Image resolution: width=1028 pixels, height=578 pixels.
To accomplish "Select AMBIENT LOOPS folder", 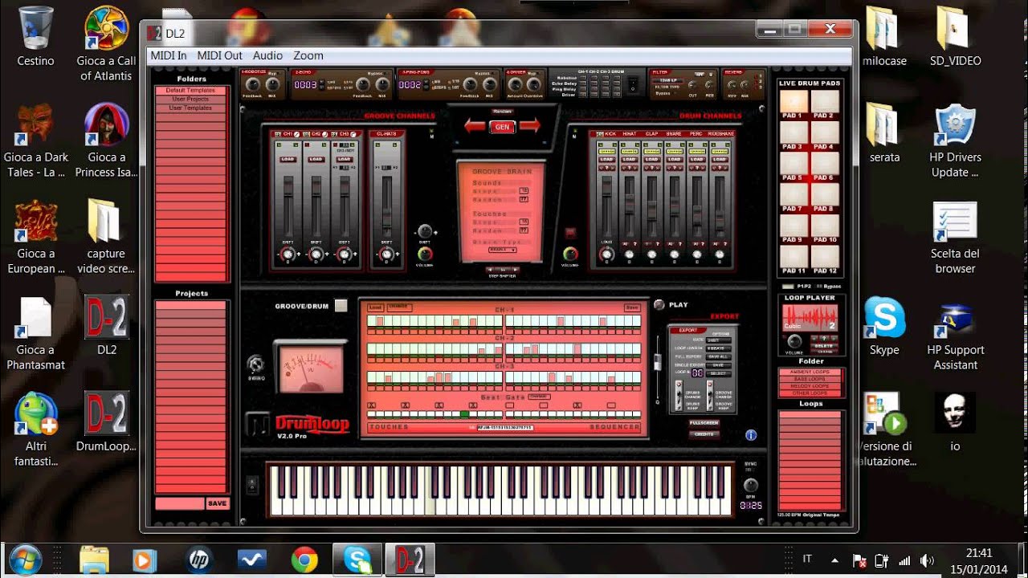I will 810,372.
